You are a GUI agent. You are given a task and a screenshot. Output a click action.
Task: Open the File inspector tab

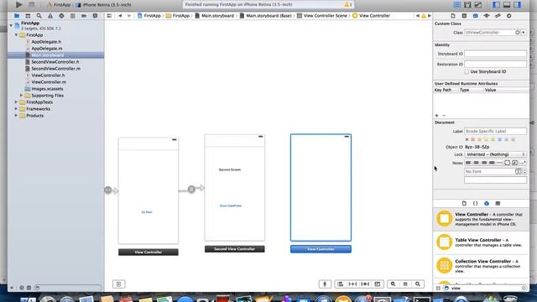coord(453,16)
